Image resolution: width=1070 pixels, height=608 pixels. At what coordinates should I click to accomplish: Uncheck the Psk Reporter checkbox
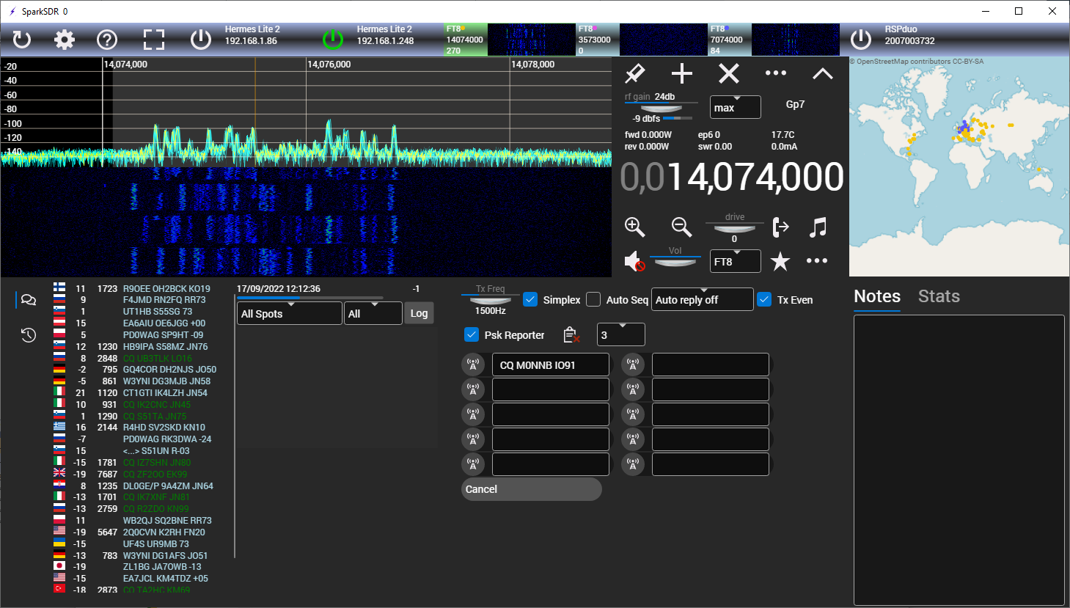472,334
